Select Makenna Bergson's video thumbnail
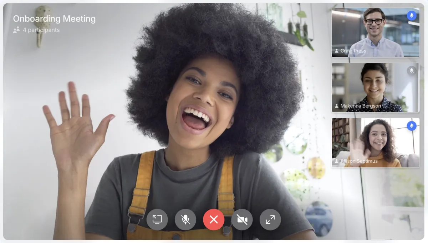Screen dimensions: 428x243 click(376, 88)
